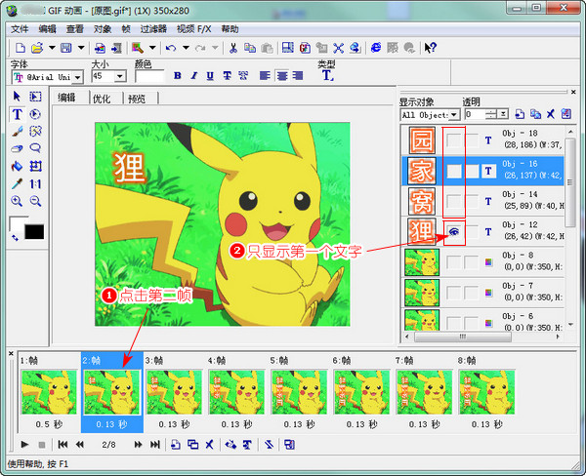586x476 pixels.
Task: Switch to the 预览 tab
Action: click(x=137, y=99)
